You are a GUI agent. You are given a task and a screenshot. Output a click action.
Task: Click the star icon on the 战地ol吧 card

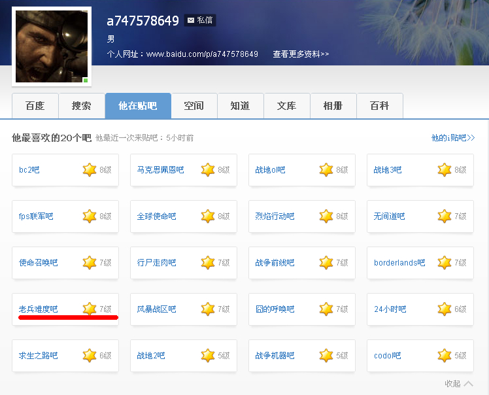326,170
